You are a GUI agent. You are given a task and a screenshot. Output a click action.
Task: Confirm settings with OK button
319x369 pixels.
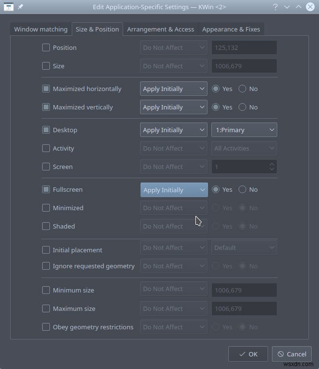tap(248, 354)
